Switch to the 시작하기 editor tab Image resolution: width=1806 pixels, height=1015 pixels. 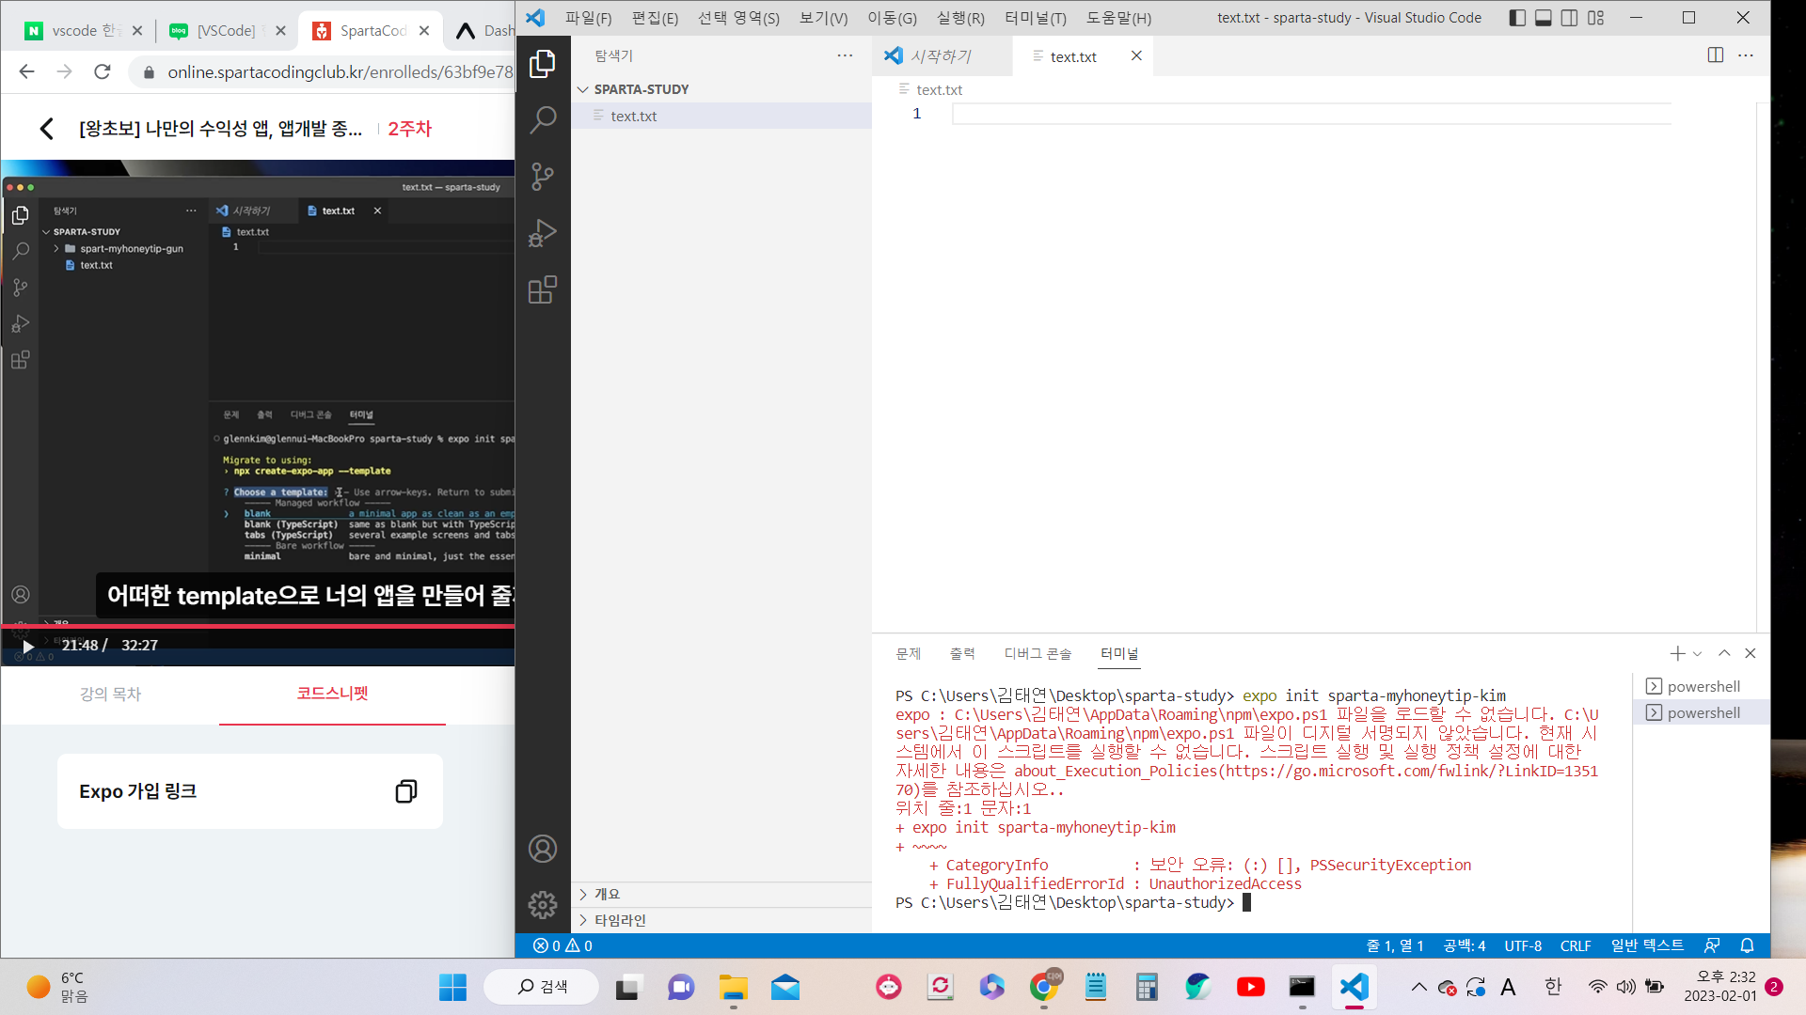point(942,56)
